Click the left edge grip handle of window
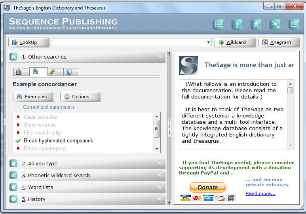 [x=5, y=121]
